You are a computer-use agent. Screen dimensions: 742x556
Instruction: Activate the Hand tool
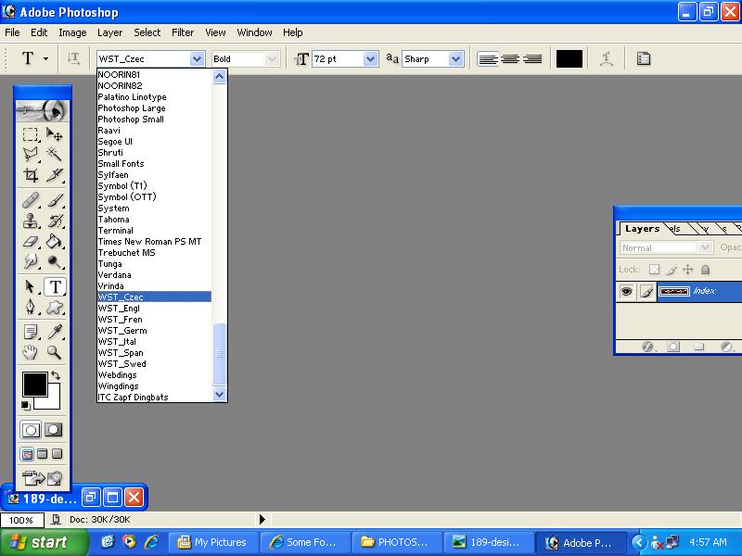pyautogui.click(x=32, y=352)
